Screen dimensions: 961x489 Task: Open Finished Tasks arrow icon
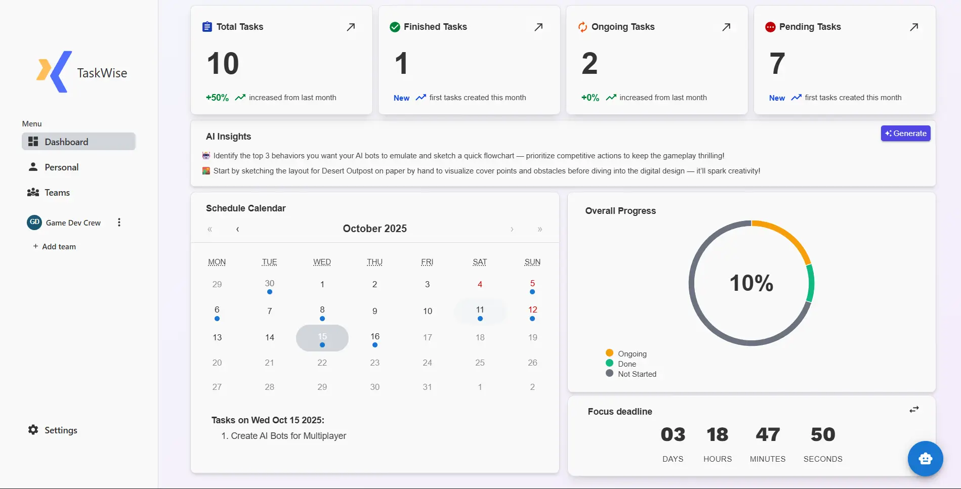point(538,27)
